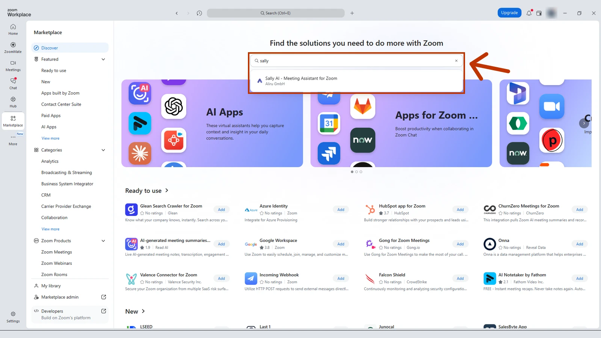Image resolution: width=601 pixels, height=338 pixels.
Task: Collapse the Featured section
Action: click(x=103, y=59)
